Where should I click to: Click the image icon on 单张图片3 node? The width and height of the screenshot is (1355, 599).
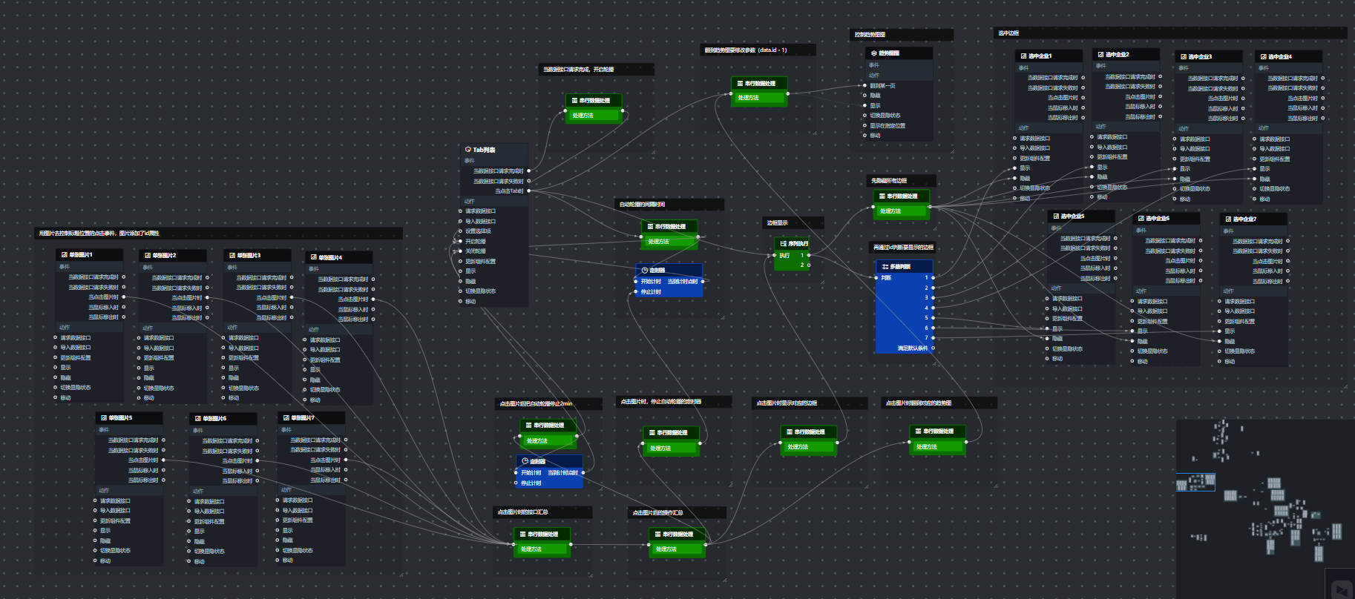pos(232,255)
